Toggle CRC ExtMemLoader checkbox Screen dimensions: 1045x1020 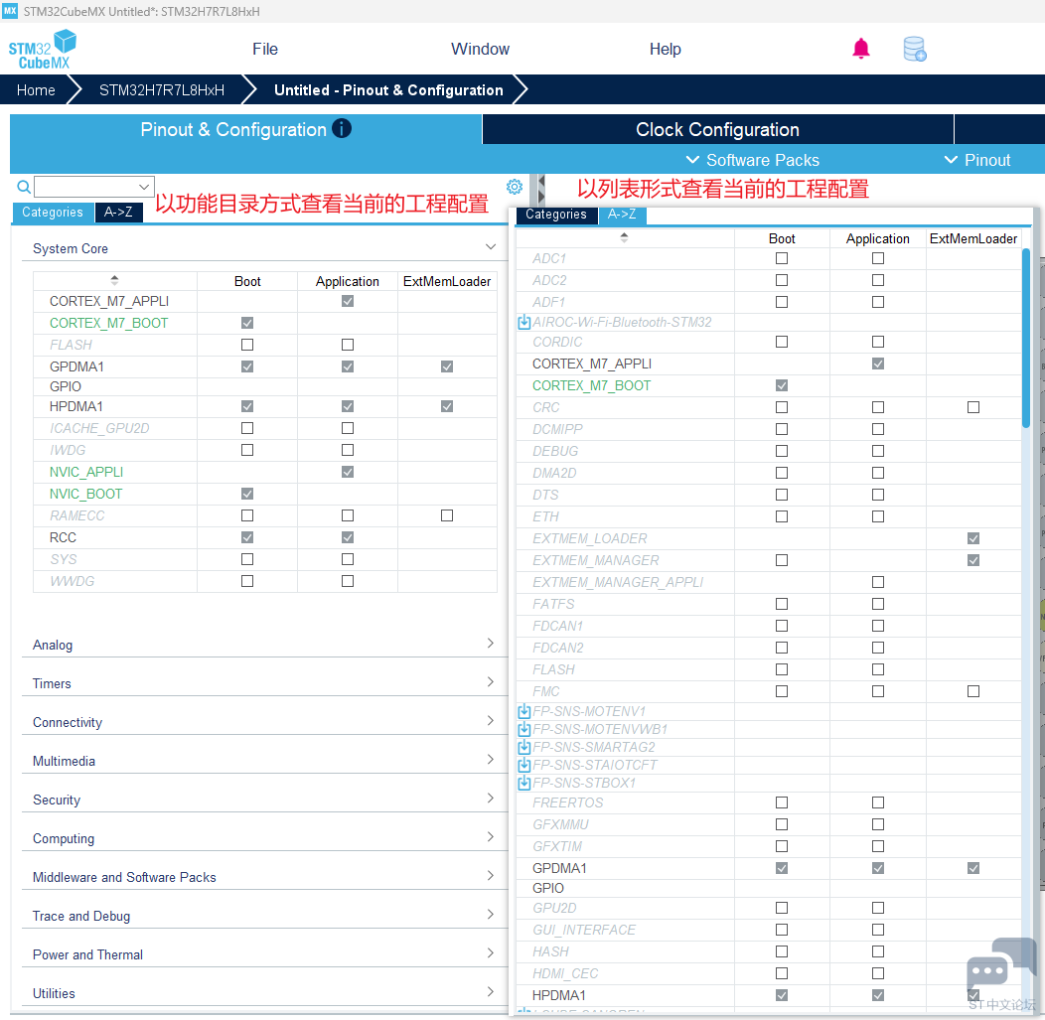973,407
